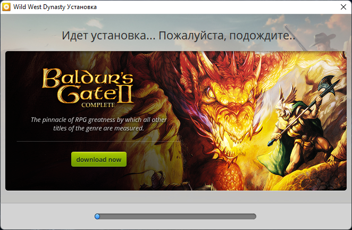Click the gray installation progress bar track
Image resolution: width=352 pixels, height=230 pixels.
pyautogui.click(x=175, y=216)
